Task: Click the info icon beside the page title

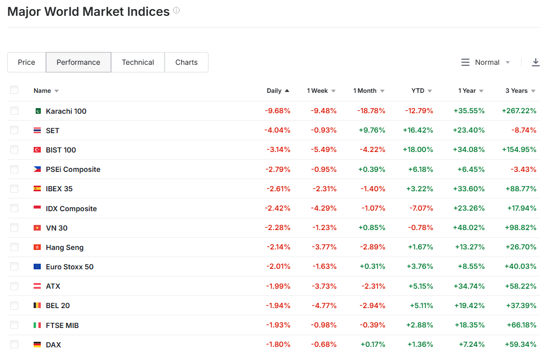Action: click(176, 10)
